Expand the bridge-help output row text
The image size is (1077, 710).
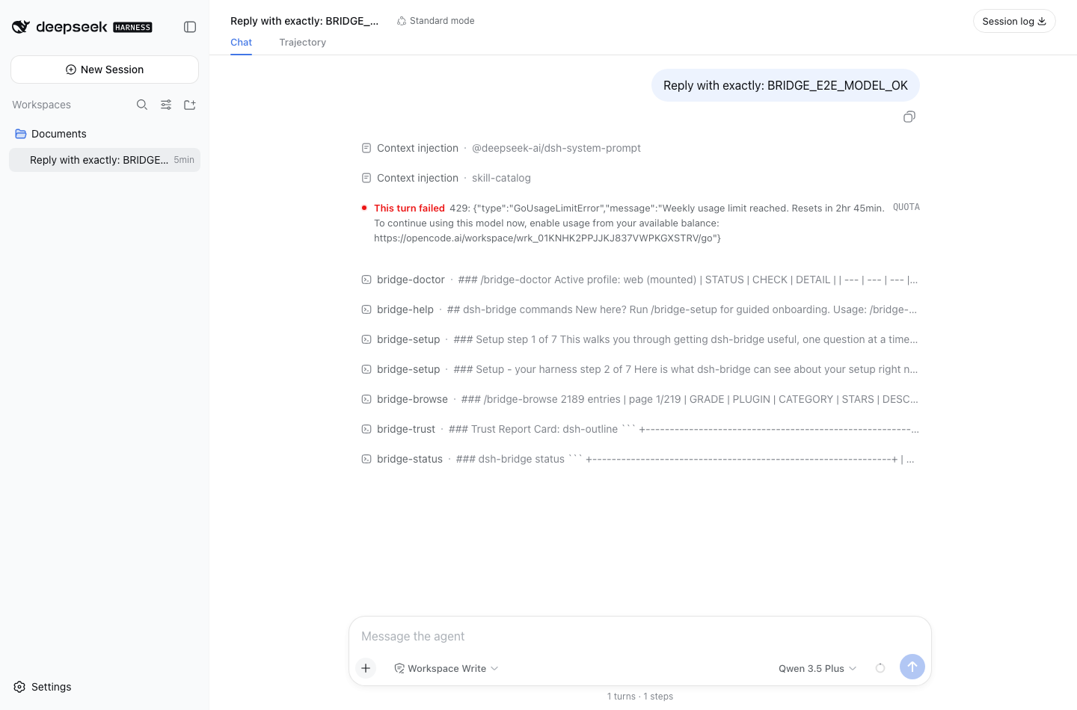click(682, 309)
